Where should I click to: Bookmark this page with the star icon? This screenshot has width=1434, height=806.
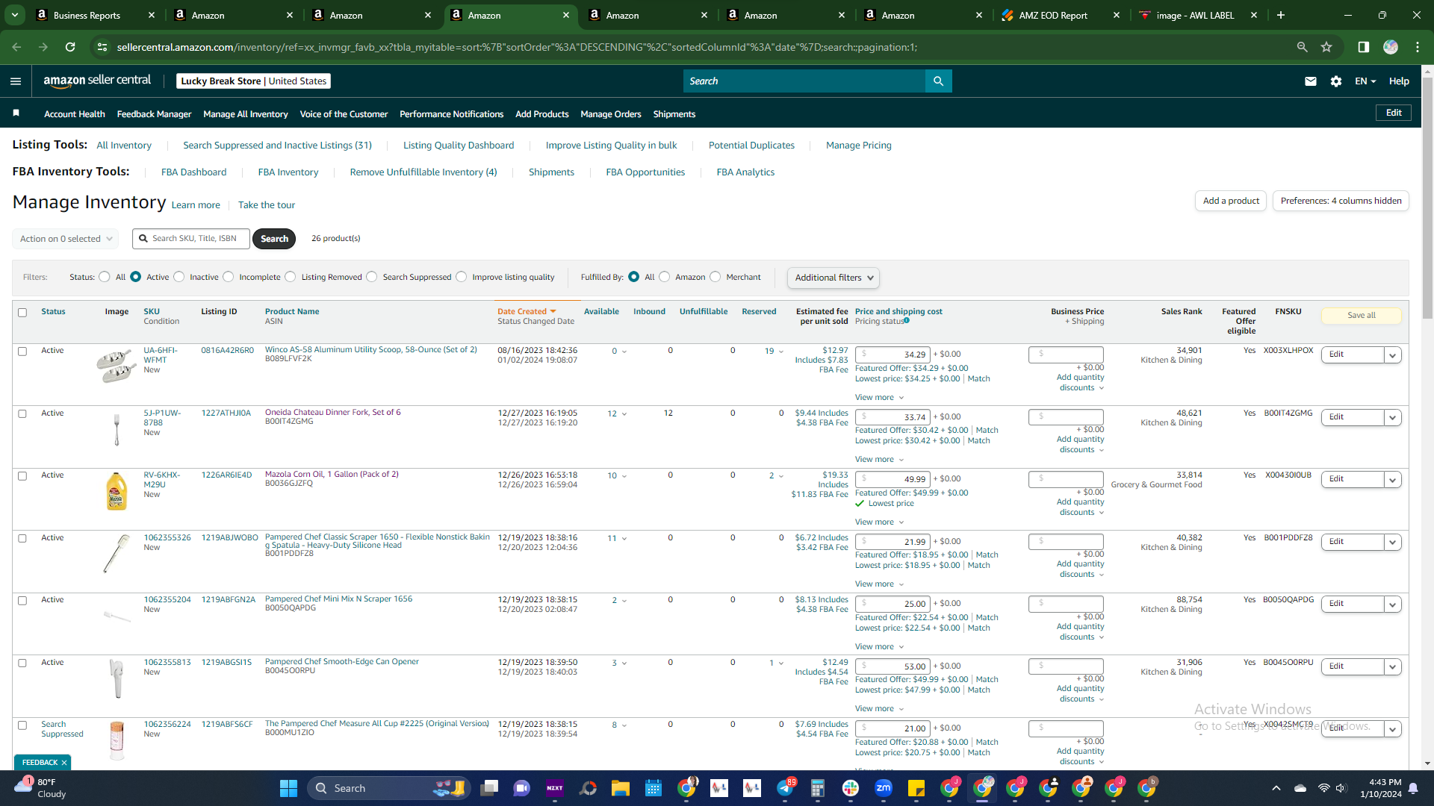tap(1326, 47)
